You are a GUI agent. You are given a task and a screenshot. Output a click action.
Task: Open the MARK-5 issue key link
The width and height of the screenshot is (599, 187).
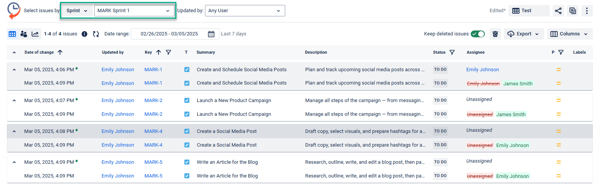pos(153,162)
